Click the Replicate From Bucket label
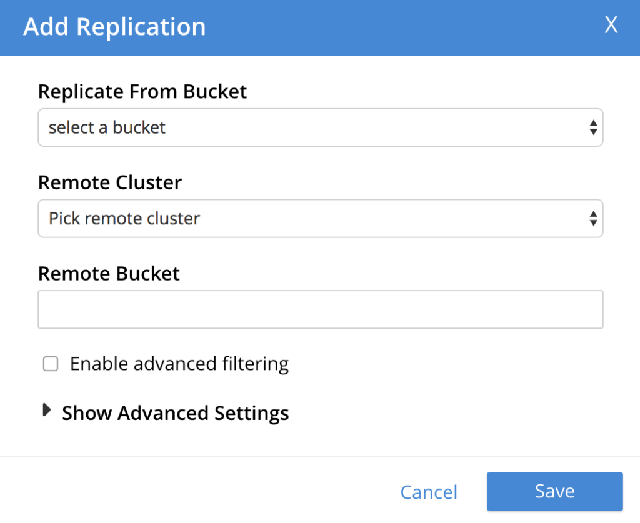640x523 pixels. tap(142, 91)
